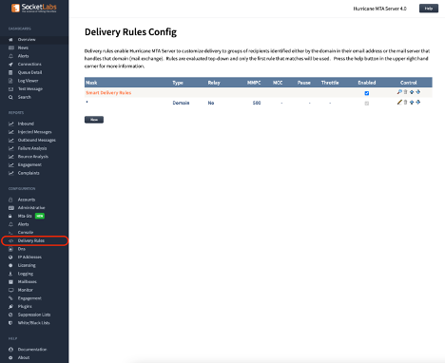Move Smart Delivery Rules row up
This screenshot has width=445, height=363.
point(412,92)
